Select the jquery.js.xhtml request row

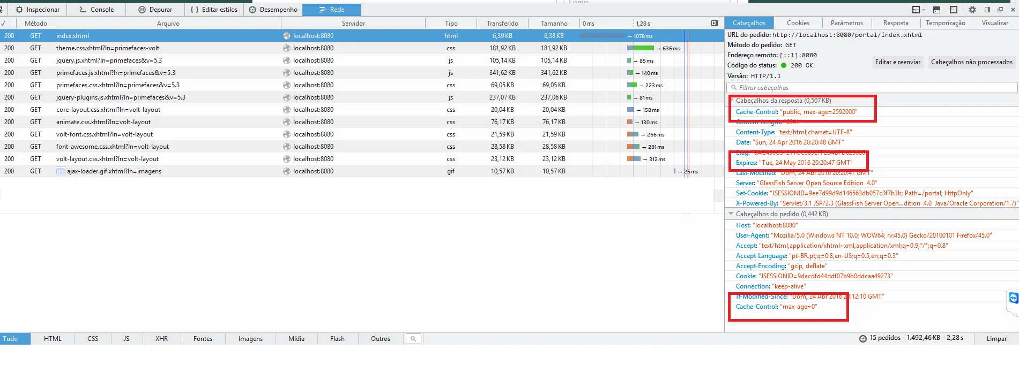pyautogui.click(x=362, y=60)
